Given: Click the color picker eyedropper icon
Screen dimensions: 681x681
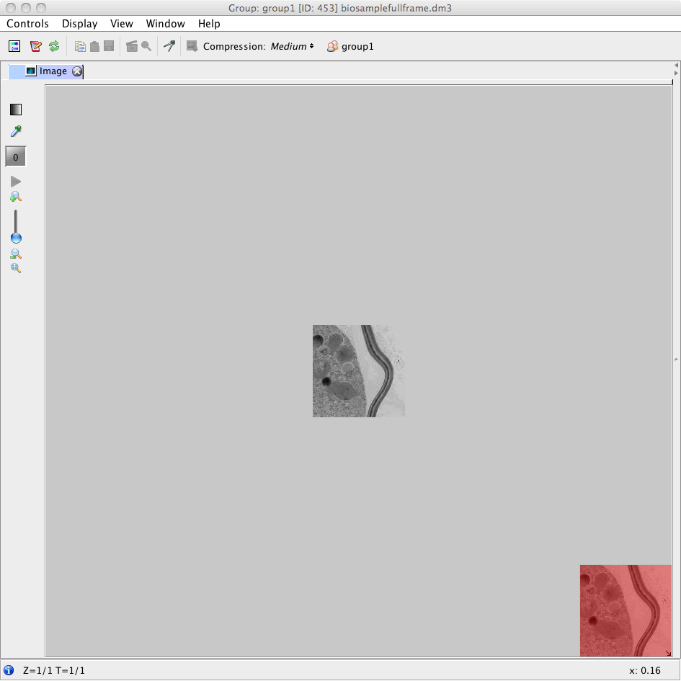Looking at the screenshot, I should point(16,130).
